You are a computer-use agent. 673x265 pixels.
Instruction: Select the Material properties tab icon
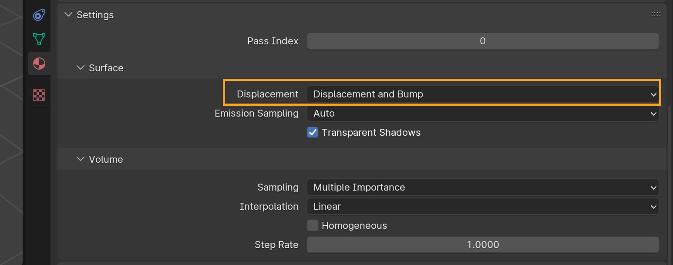point(39,64)
